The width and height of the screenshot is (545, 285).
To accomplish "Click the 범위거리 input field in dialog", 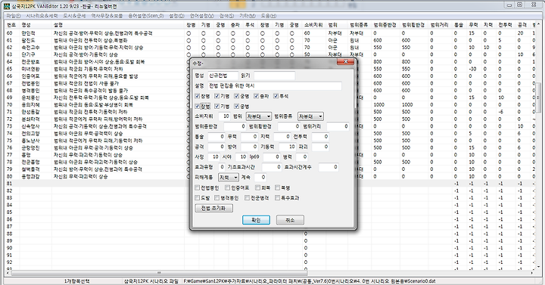I will pos(338,127).
